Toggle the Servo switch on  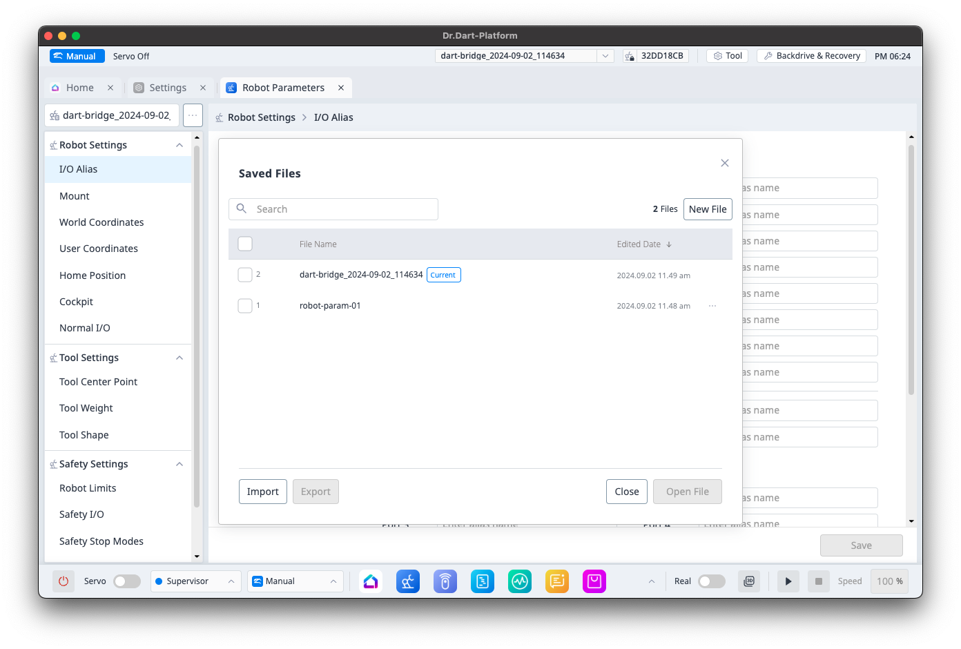click(127, 581)
